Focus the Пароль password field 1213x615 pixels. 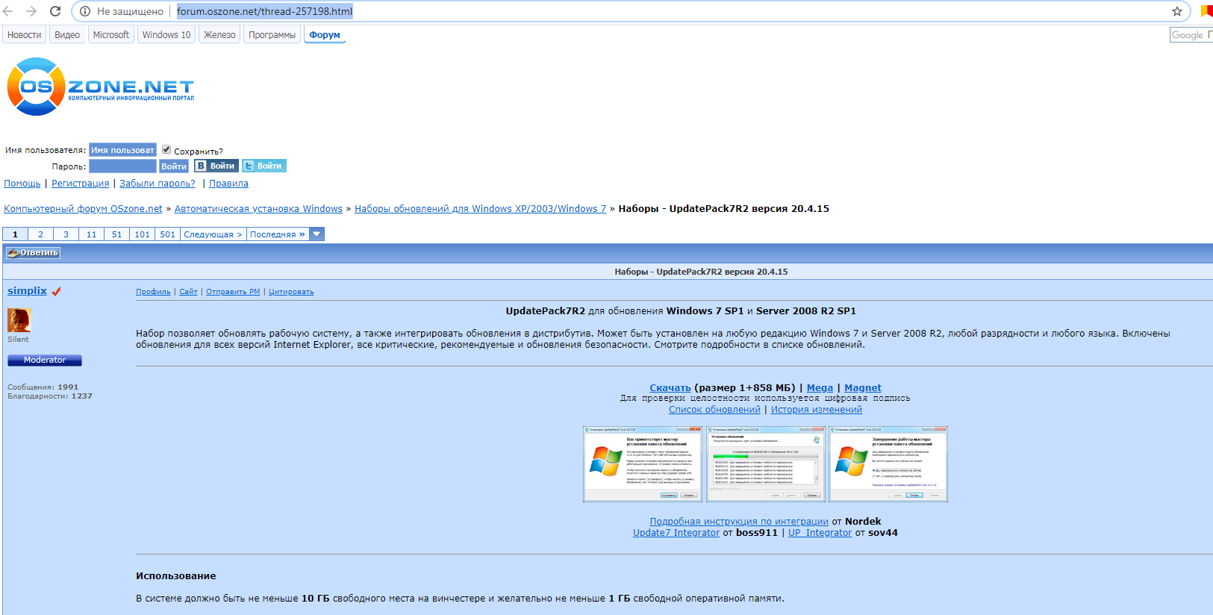122,166
